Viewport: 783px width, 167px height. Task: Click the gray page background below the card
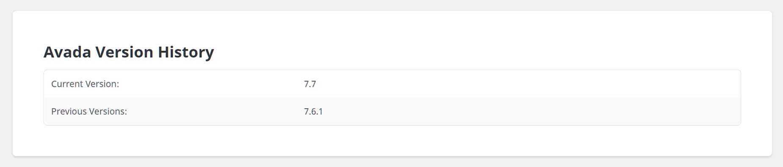(x=392, y=162)
